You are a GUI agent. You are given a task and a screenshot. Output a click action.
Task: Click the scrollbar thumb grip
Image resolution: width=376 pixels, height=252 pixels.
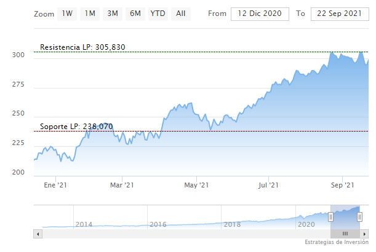(x=345, y=234)
